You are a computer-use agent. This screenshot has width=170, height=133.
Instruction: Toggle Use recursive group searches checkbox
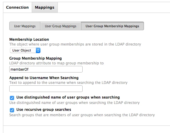(12, 110)
